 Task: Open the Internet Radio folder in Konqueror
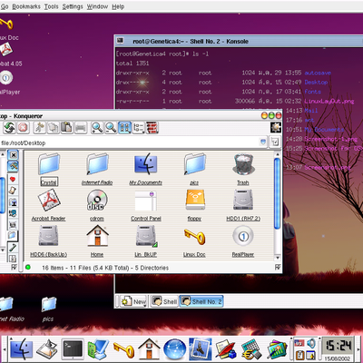click(x=97, y=169)
